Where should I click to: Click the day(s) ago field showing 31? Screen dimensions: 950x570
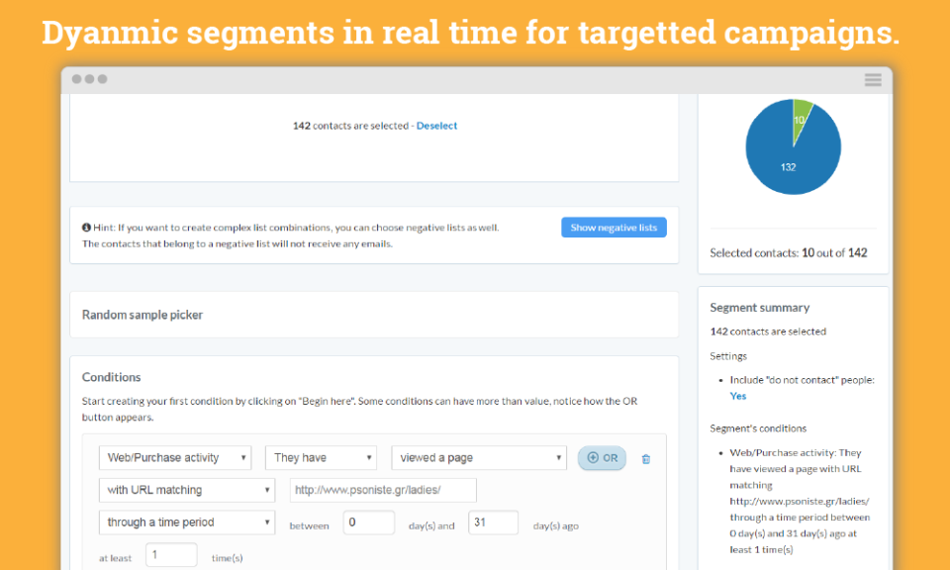pyautogui.click(x=493, y=522)
